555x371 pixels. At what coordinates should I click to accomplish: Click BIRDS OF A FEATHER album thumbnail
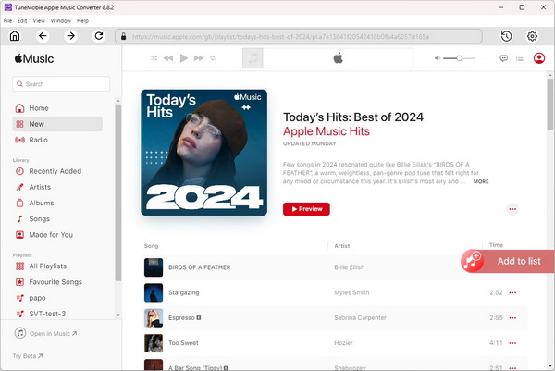click(154, 267)
